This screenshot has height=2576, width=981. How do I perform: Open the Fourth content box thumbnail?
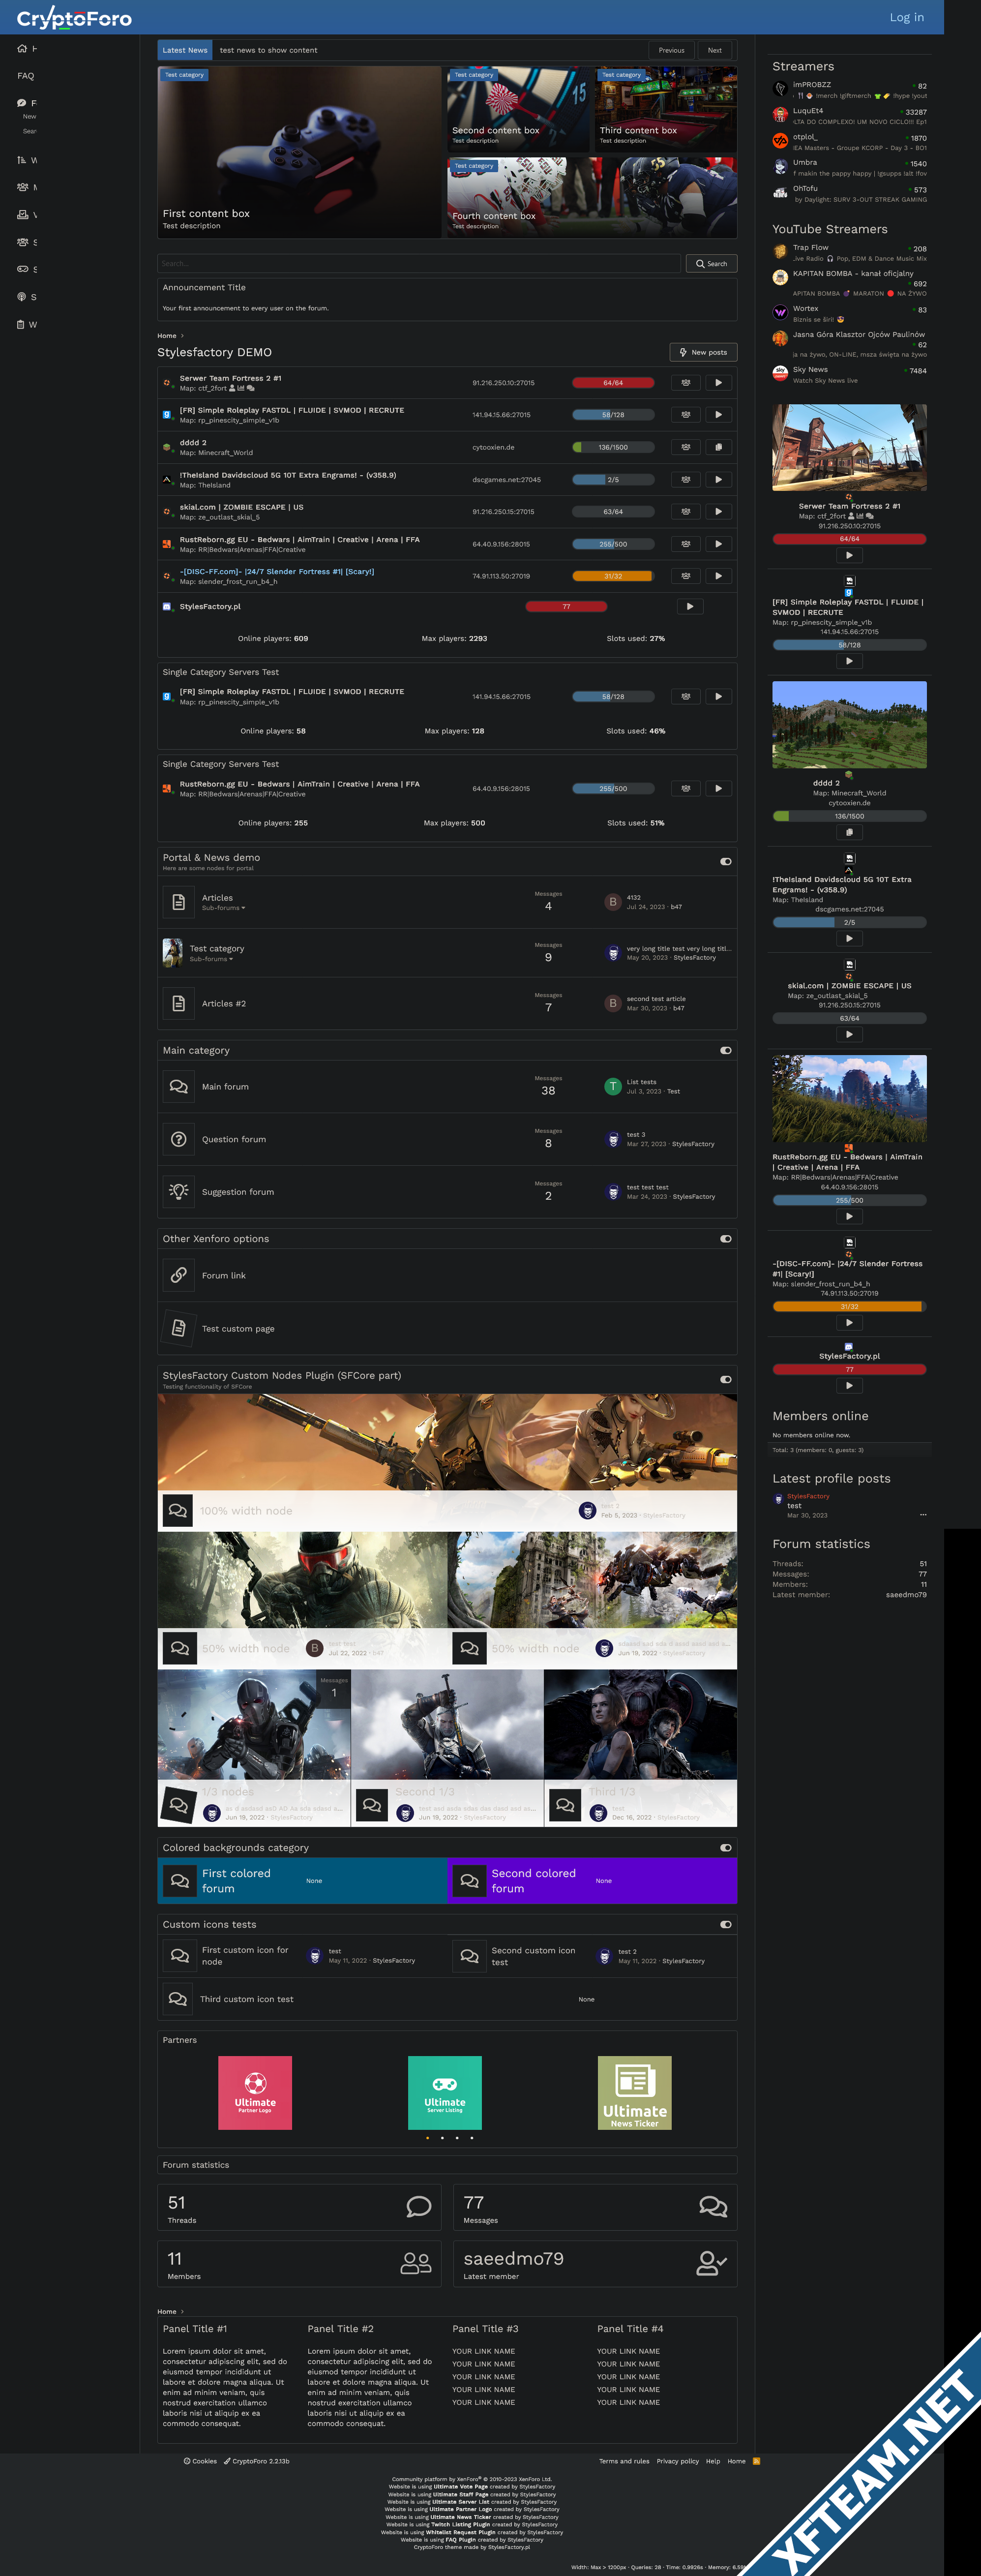click(x=592, y=197)
